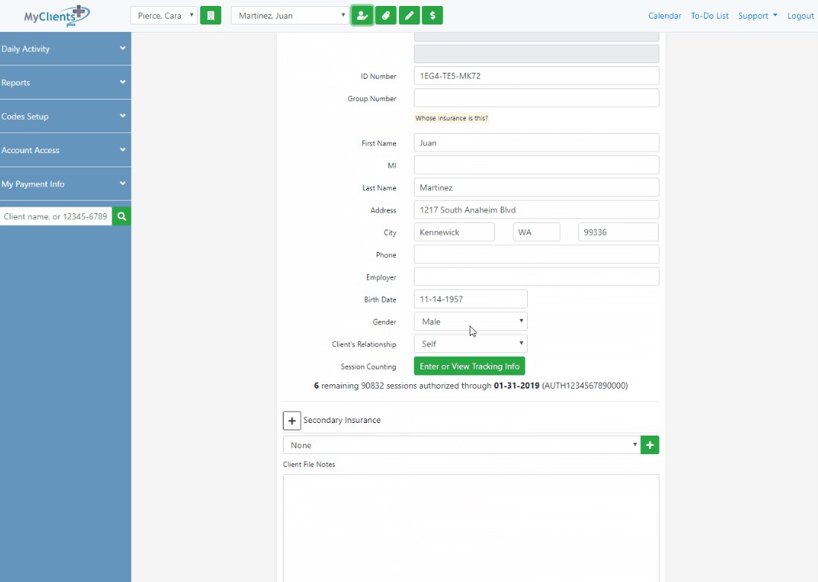Viewport: 818px width, 582px height.
Task: Click the green plus beside the insurance dropdown
Action: point(649,444)
